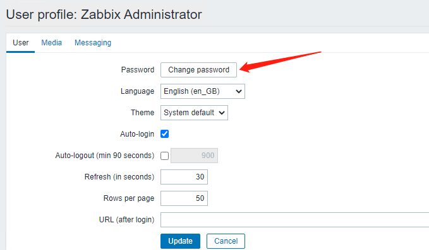The width and height of the screenshot is (429, 250).
Task: Click the Update button
Action: click(x=180, y=241)
